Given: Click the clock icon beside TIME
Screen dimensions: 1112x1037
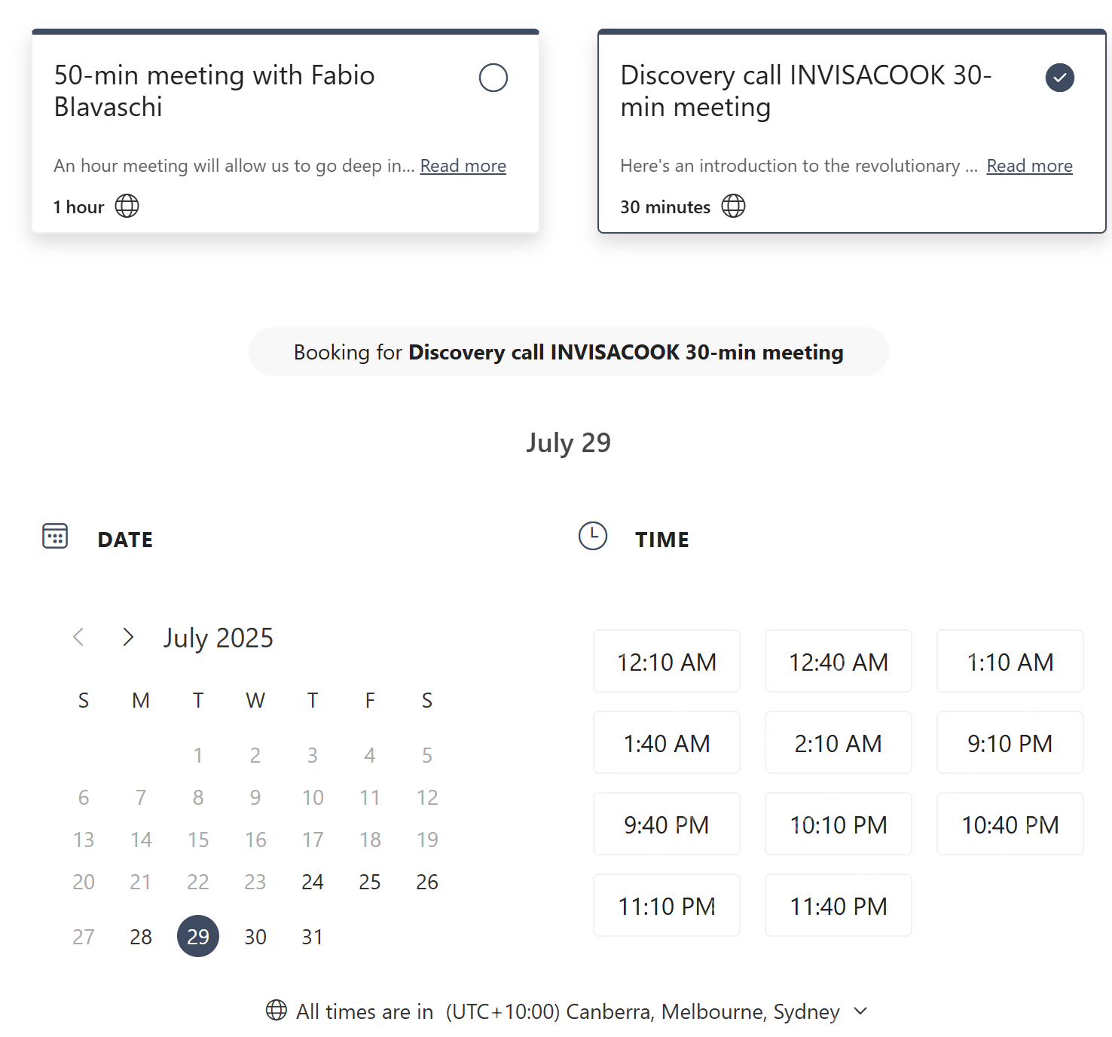Looking at the screenshot, I should [x=593, y=536].
